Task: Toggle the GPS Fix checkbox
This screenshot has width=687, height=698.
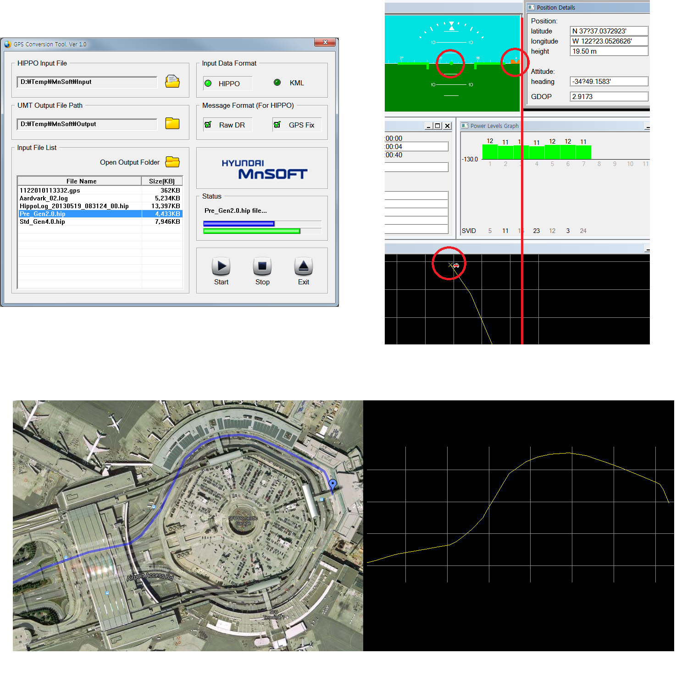Action: (x=277, y=125)
